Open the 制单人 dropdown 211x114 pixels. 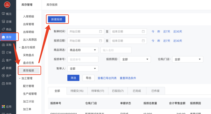pyautogui.click(x=83, y=69)
